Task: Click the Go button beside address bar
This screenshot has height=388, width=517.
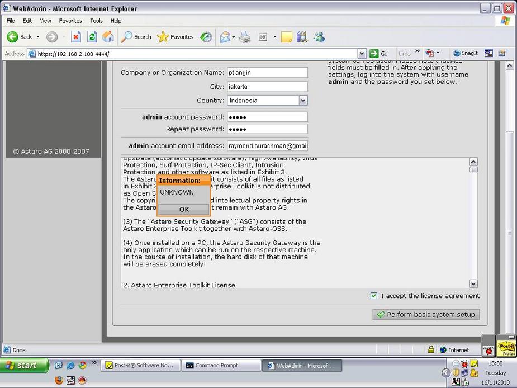Action: [379, 54]
